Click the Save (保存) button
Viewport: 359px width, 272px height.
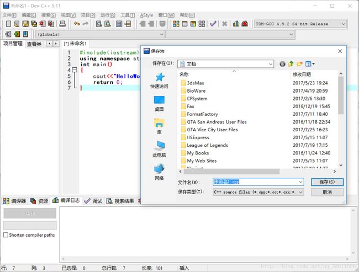(x=327, y=182)
